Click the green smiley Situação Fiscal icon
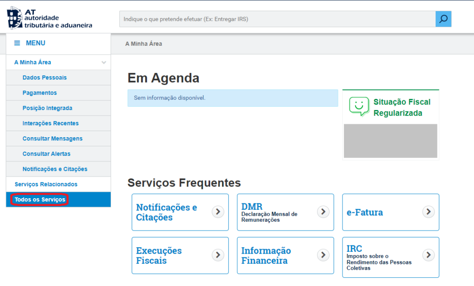The height and width of the screenshot is (286, 474). (x=358, y=106)
